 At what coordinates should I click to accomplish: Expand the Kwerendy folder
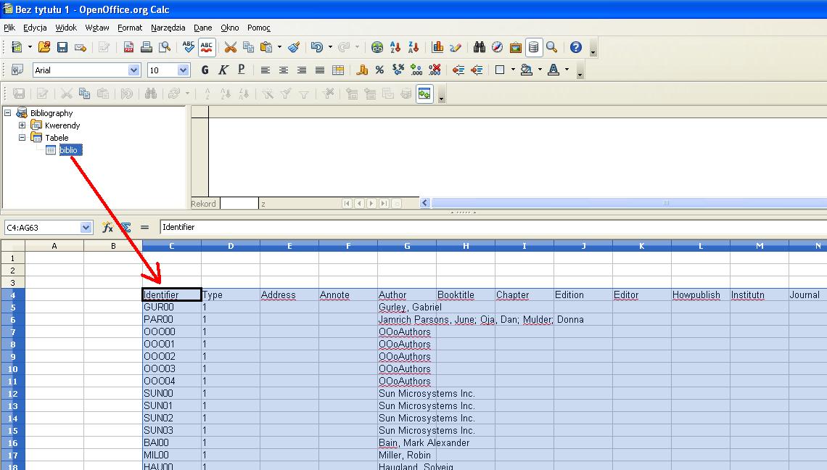coord(22,125)
